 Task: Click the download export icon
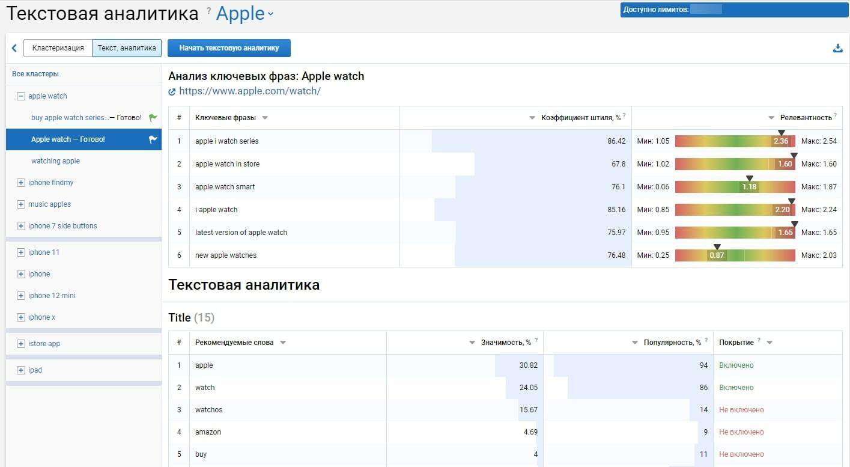838,48
